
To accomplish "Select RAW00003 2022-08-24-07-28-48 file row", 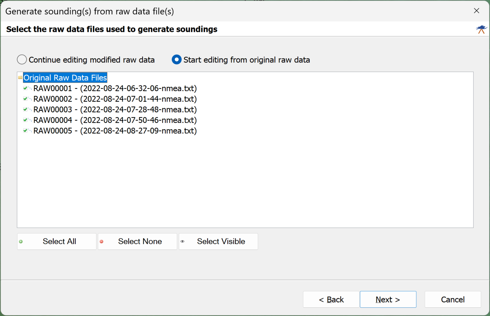I will (115, 109).
